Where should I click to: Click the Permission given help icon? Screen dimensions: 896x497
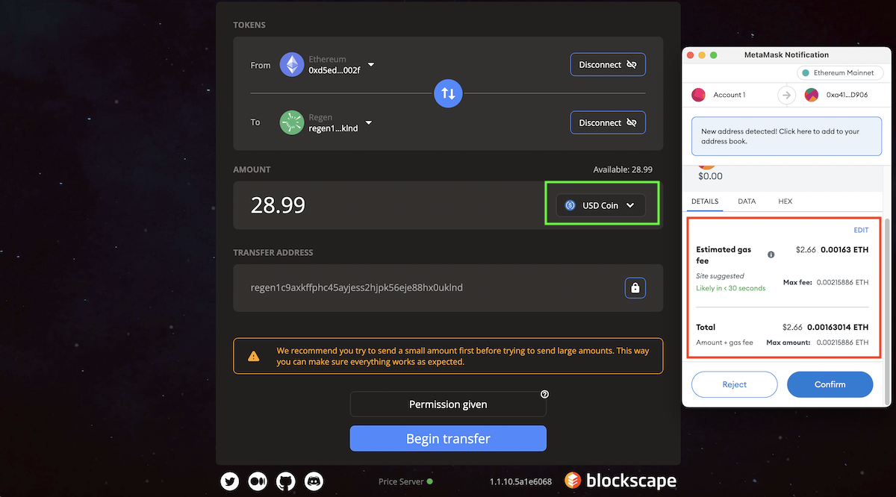pos(544,394)
